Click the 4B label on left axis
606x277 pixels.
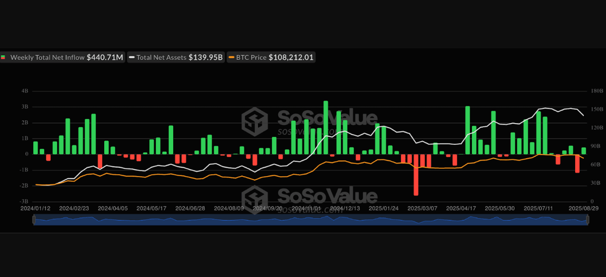coord(25,91)
